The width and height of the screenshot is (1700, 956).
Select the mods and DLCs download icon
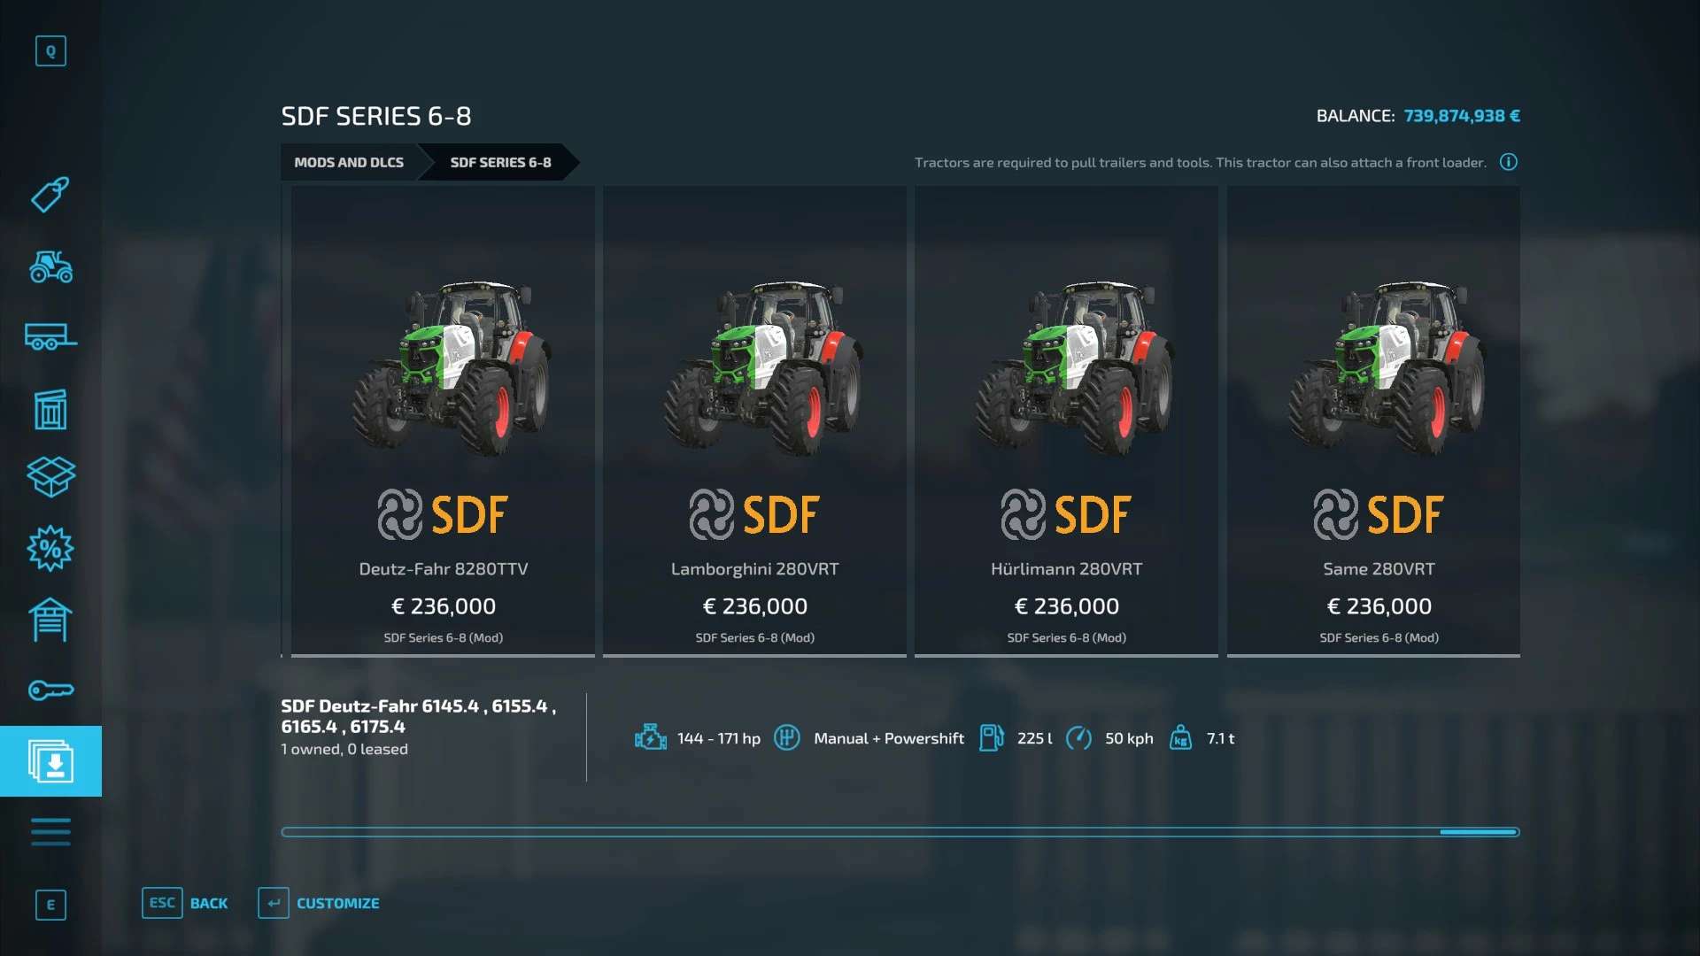click(50, 761)
